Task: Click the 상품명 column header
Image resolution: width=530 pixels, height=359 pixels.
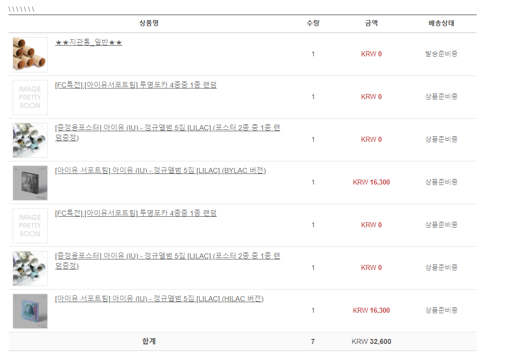Action: pos(149,23)
